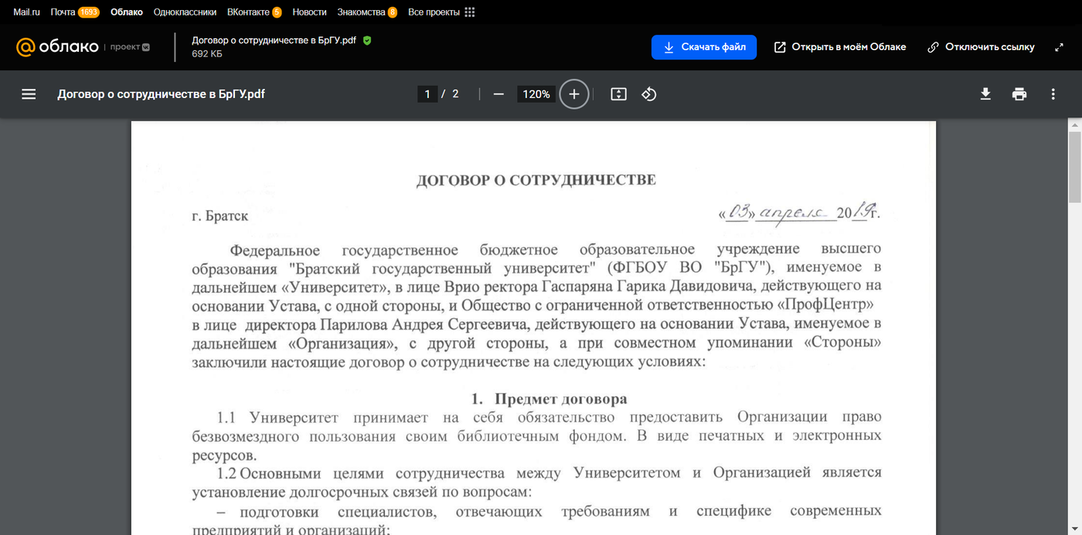Open the three-dot more actions menu
The height and width of the screenshot is (535, 1082).
(x=1053, y=94)
